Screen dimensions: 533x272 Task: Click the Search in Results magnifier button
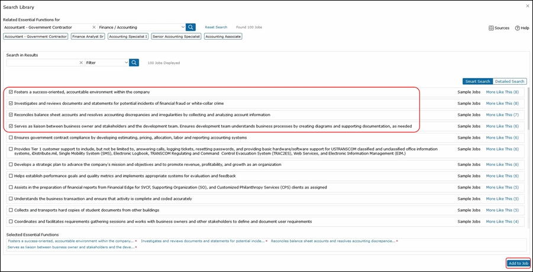pos(134,63)
